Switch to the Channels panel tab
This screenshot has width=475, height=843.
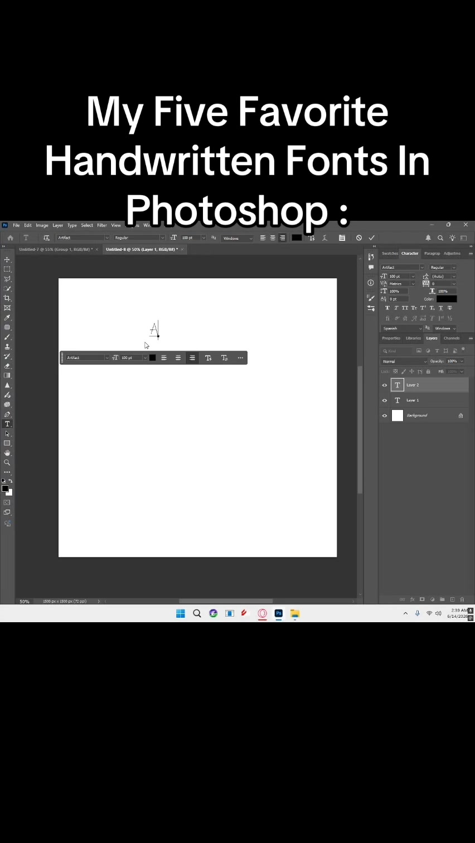(452, 338)
